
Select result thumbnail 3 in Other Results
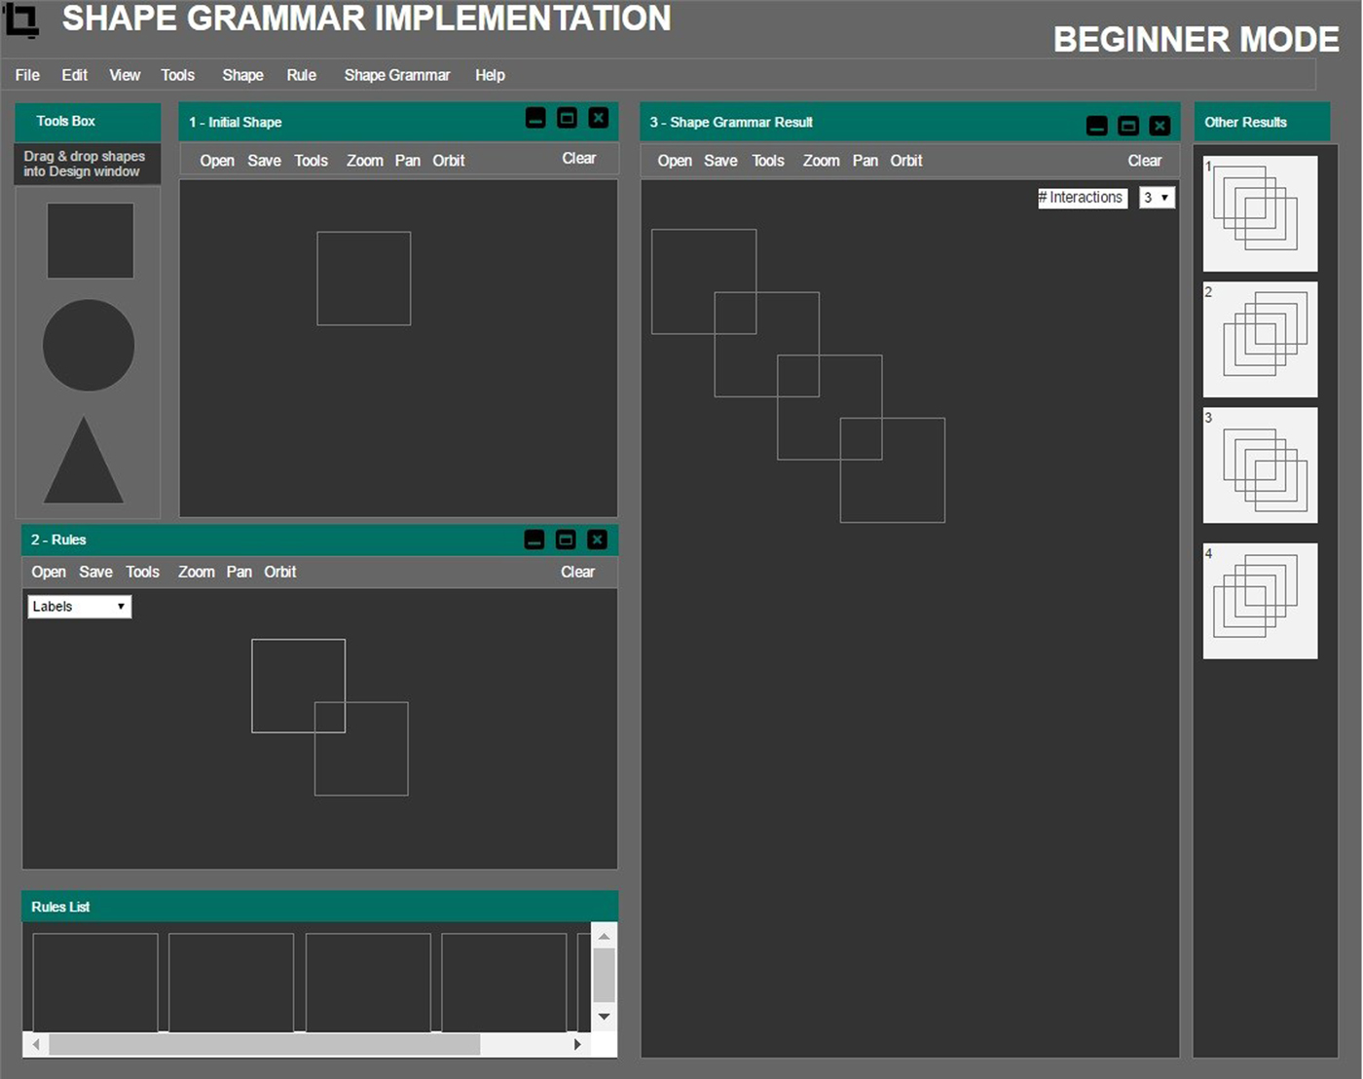[x=1260, y=465]
